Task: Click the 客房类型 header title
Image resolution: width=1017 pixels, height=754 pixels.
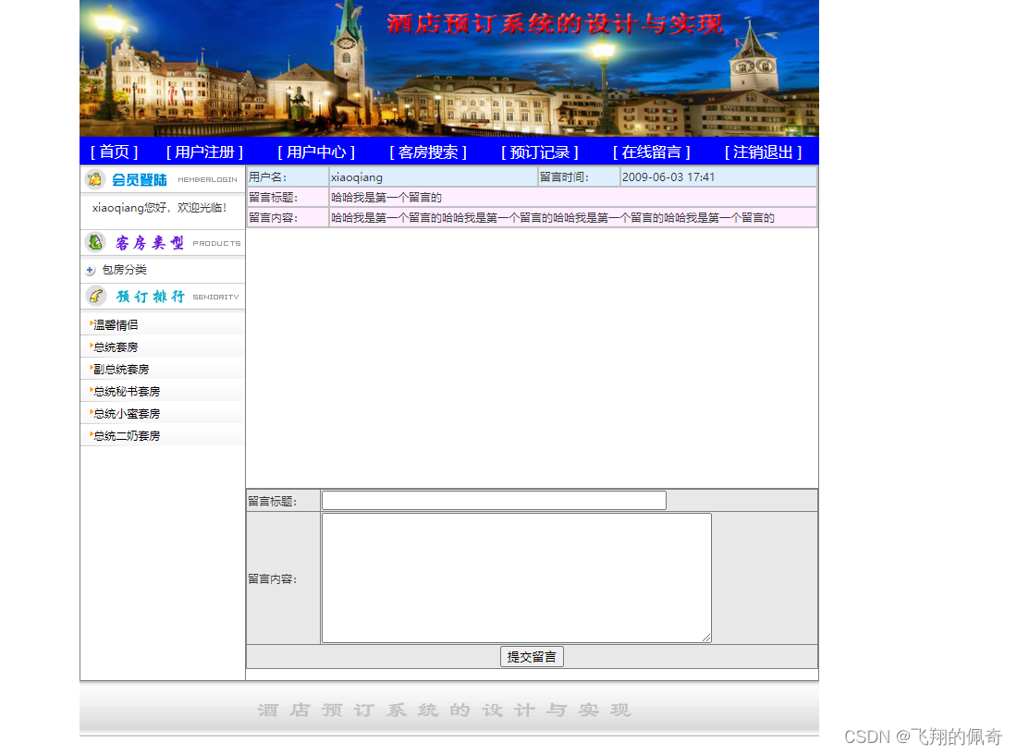Action: (x=150, y=243)
